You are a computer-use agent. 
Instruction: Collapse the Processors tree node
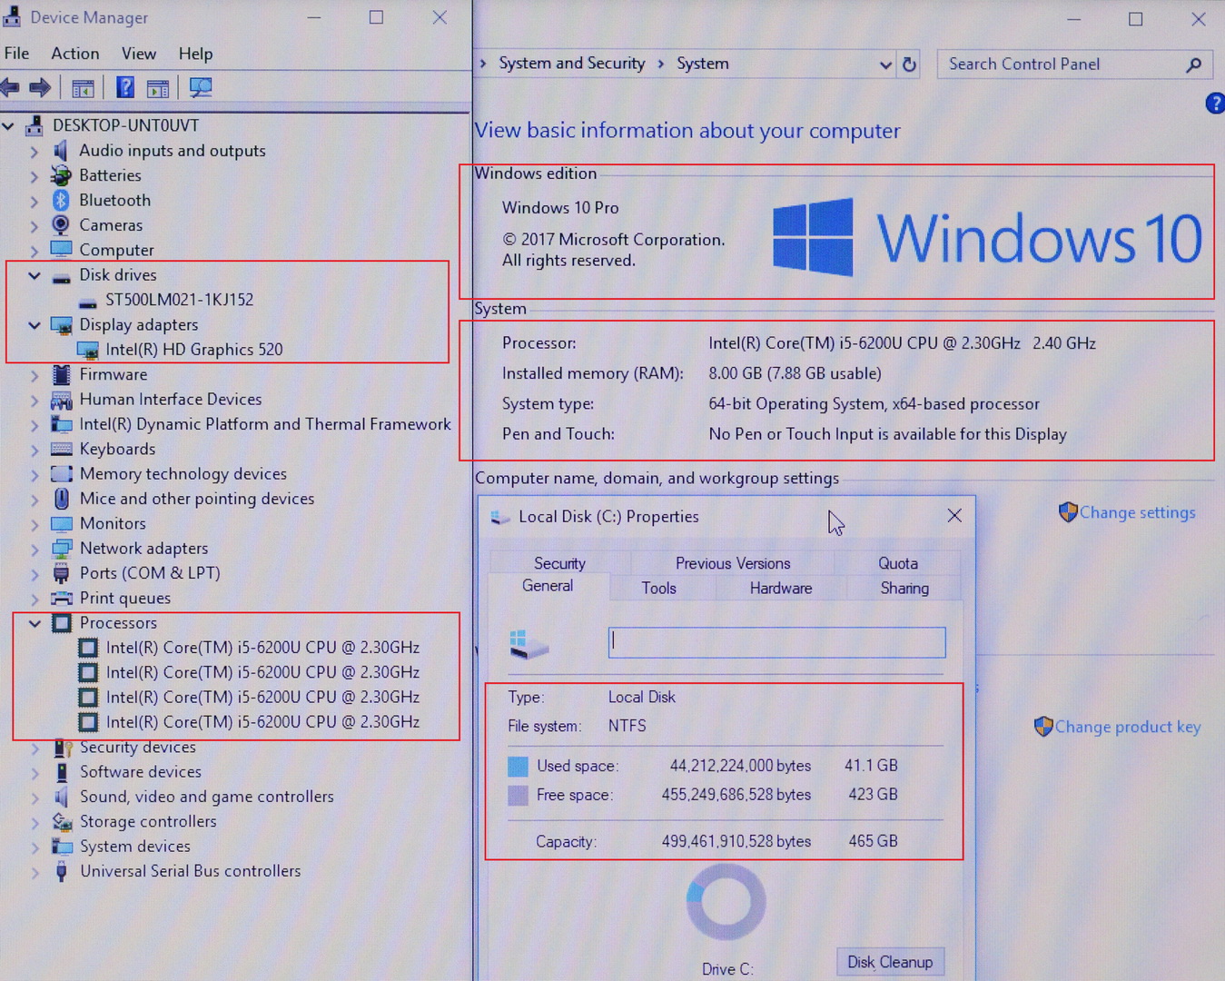tap(35, 623)
